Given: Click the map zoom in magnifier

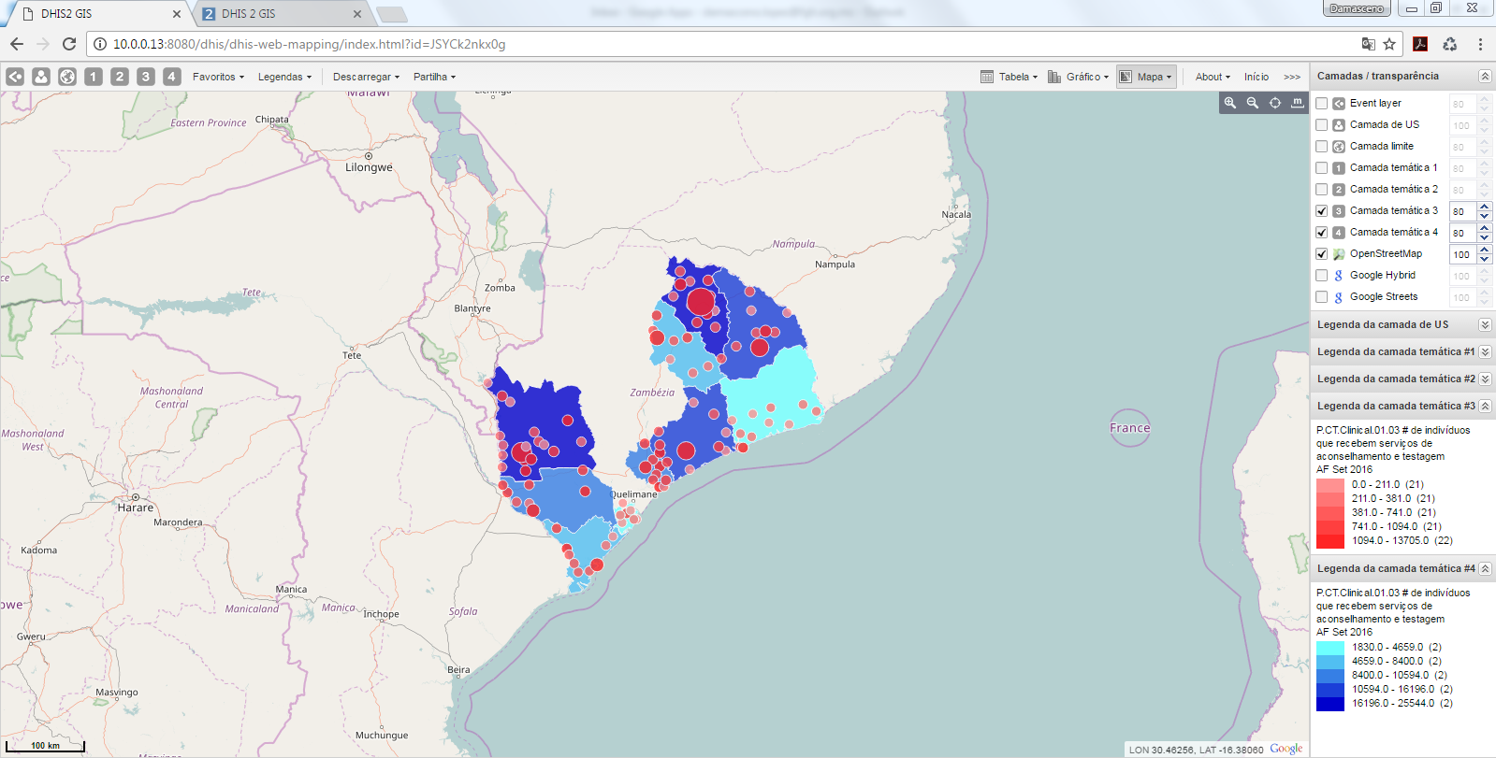Looking at the screenshot, I should click(1230, 103).
